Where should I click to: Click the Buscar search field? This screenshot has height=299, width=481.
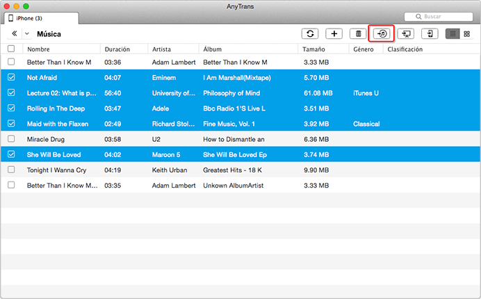(439, 17)
